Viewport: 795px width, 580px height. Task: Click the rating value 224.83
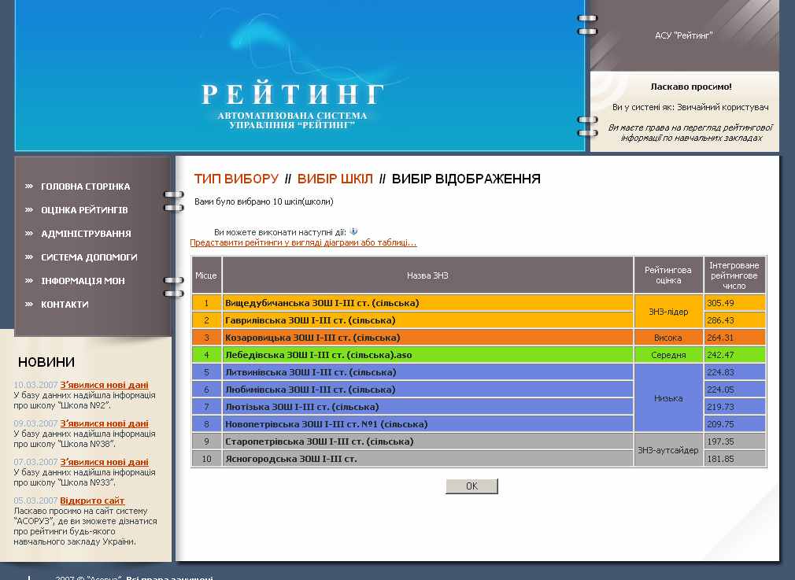coord(720,372)
